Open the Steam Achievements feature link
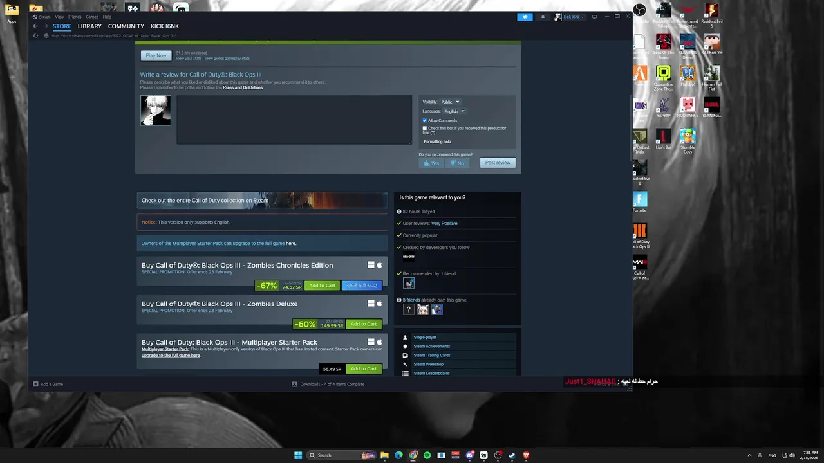The height and width of the screenshot is (463, 824). [432, 346]
